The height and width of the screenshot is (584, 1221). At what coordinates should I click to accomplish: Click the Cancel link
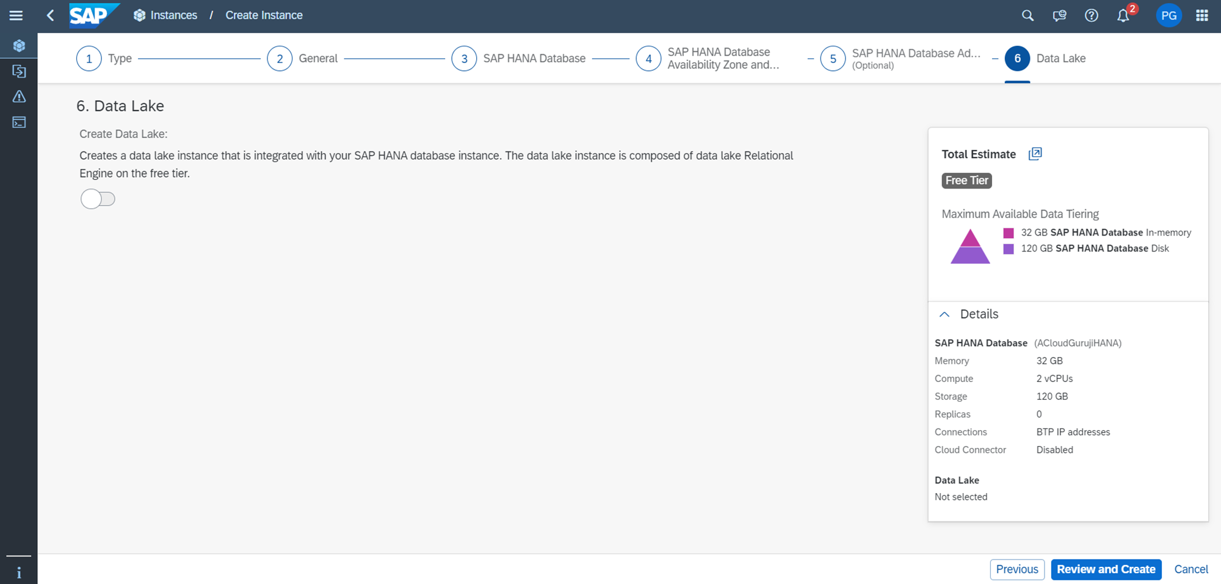point(1190,569)
